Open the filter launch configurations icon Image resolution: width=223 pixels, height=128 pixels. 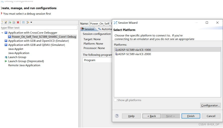(27, 22)
